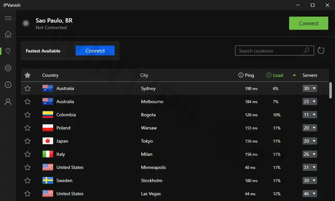Open the Locations pin sidebar icon

click(8, 51)
